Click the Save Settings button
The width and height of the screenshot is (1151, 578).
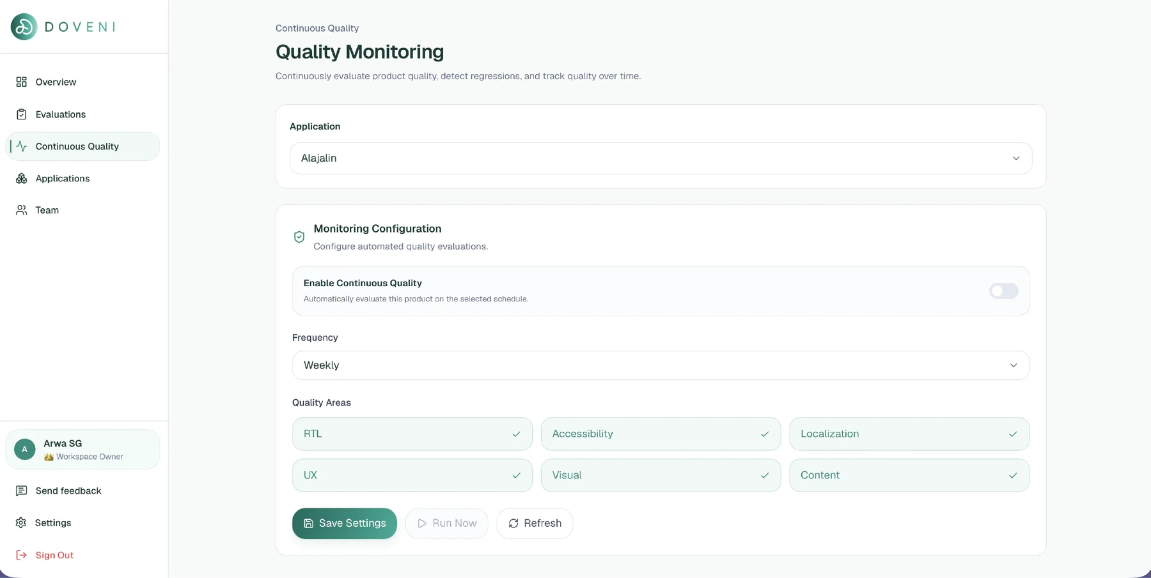[x=345, y=523]
